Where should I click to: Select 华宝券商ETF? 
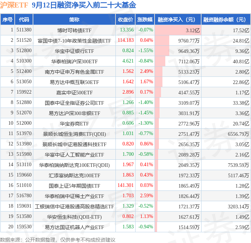(74, 124)
